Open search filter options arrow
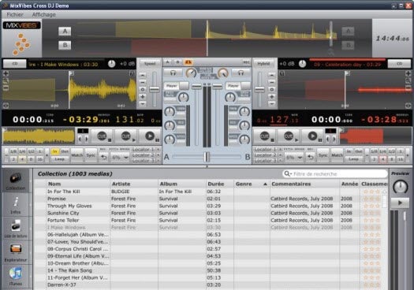 (291, 174)
